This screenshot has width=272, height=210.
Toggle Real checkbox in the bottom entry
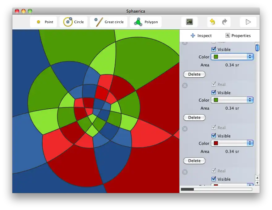point(214,171)
